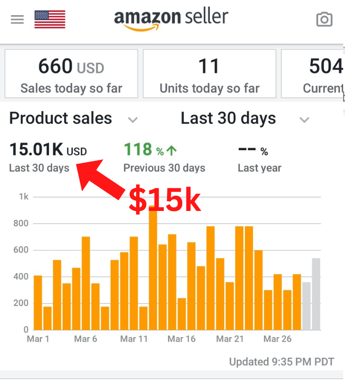Open the hamburger menu

[17, 20]
